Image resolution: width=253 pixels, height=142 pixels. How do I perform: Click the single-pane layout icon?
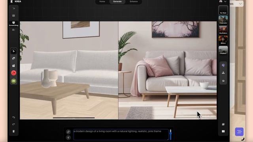pos(223,125)
